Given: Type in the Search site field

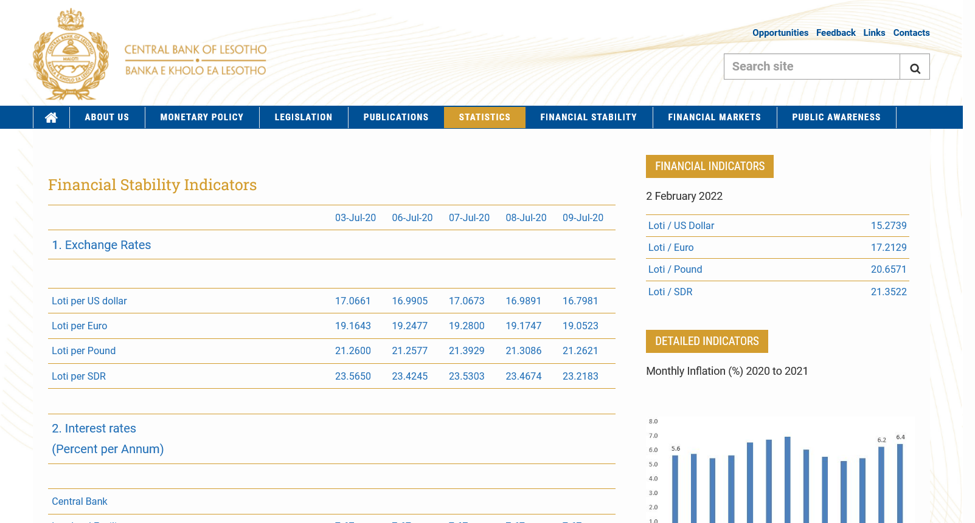Looking at the screenshot, I should click(x=811, y=67).
